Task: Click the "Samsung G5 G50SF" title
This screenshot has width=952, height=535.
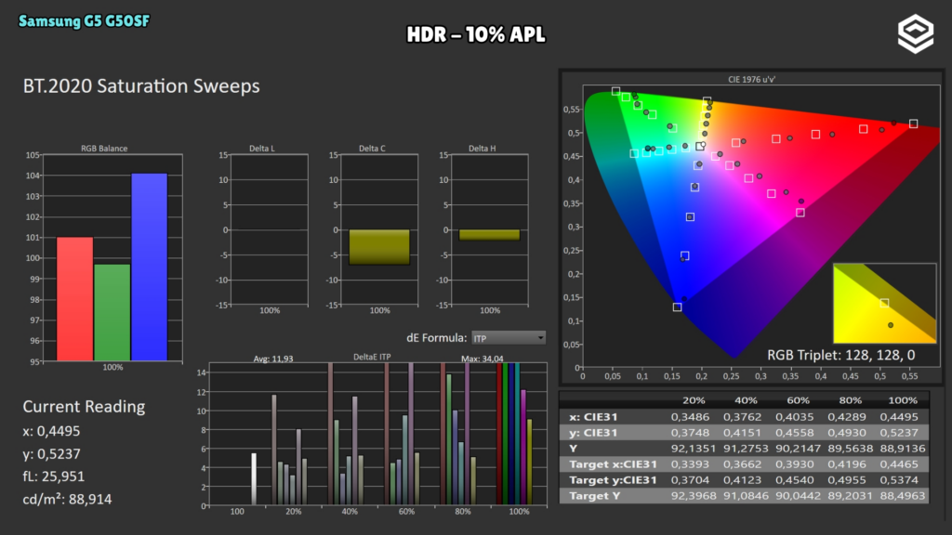Action: pos(84,21)
